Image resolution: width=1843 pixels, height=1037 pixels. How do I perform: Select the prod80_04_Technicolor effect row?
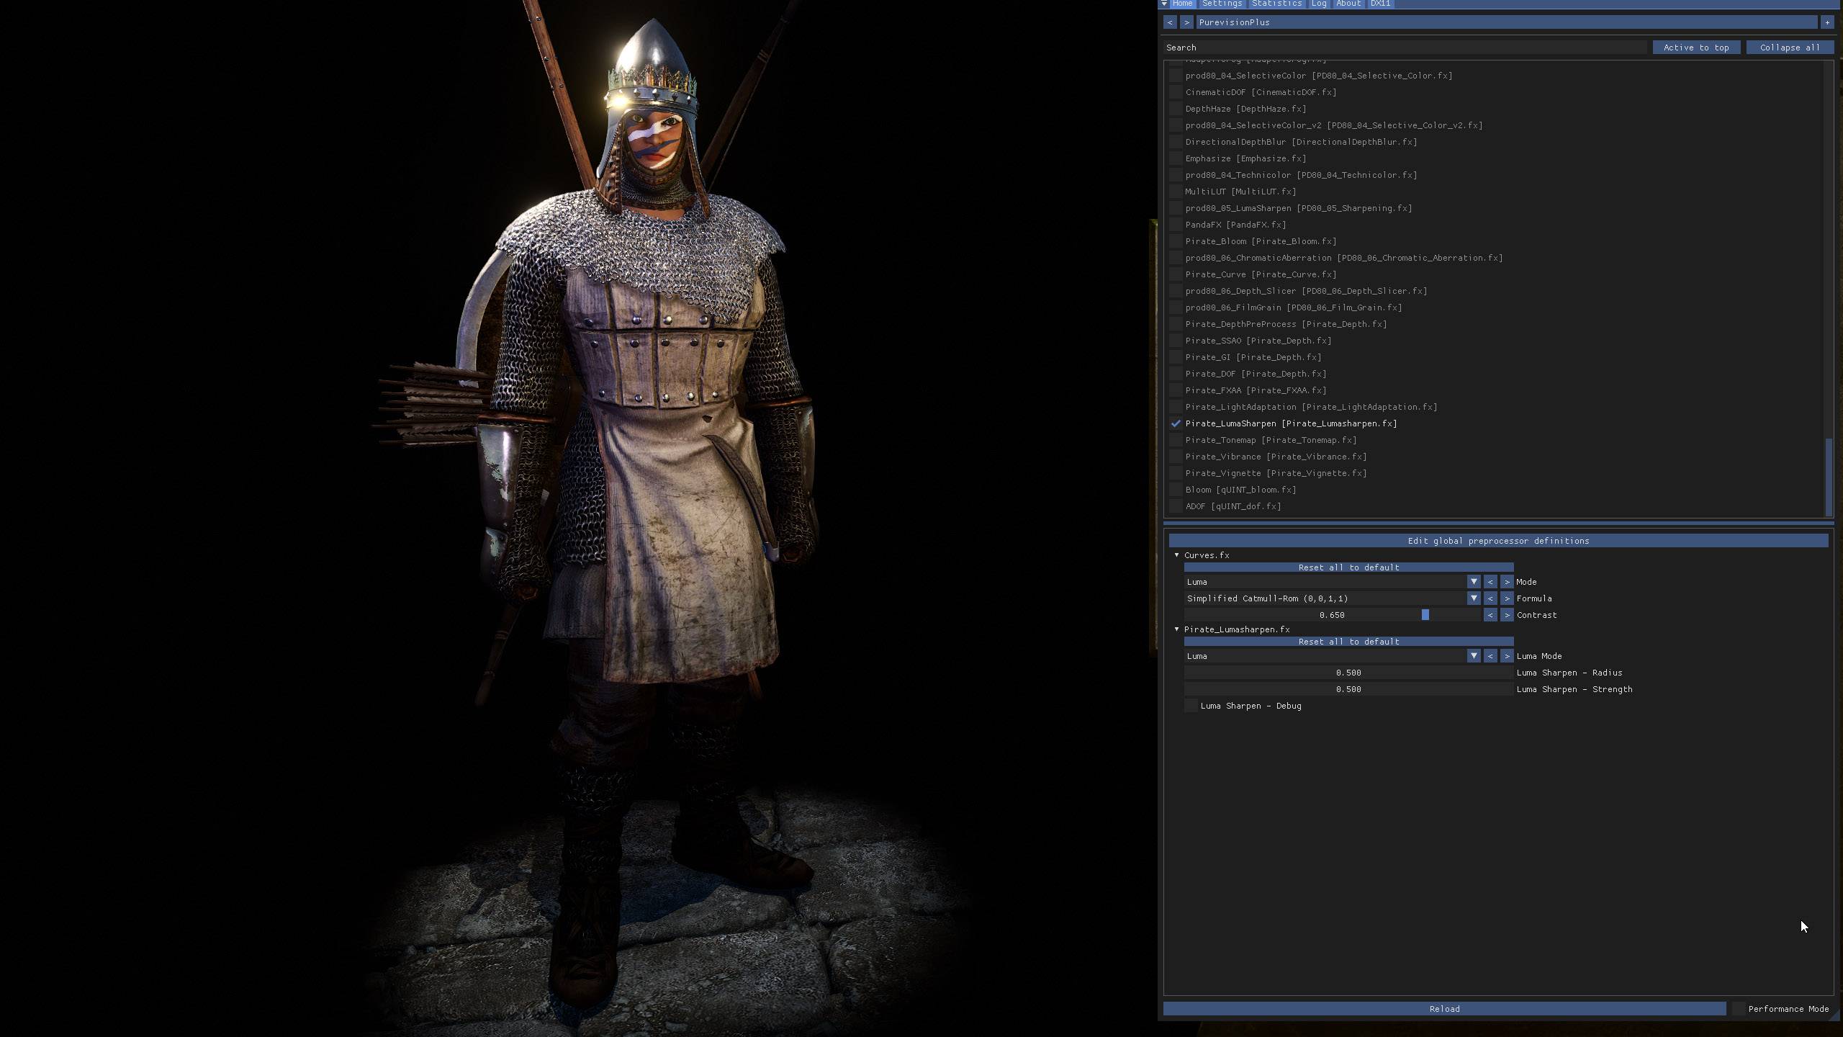[1301, 175]
